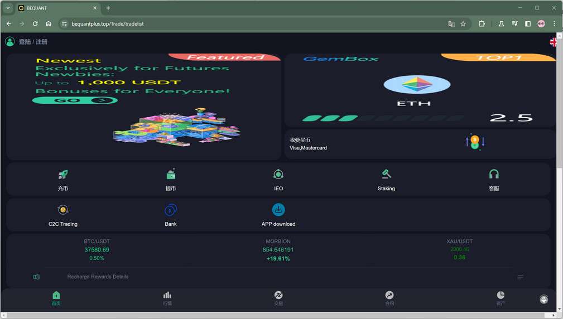Open a new browser tab
Screen dimensions: 563x319
pos(108,8)
